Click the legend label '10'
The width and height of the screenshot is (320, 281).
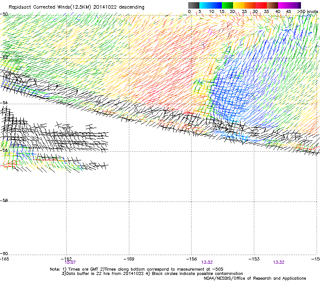coord(211,12)
